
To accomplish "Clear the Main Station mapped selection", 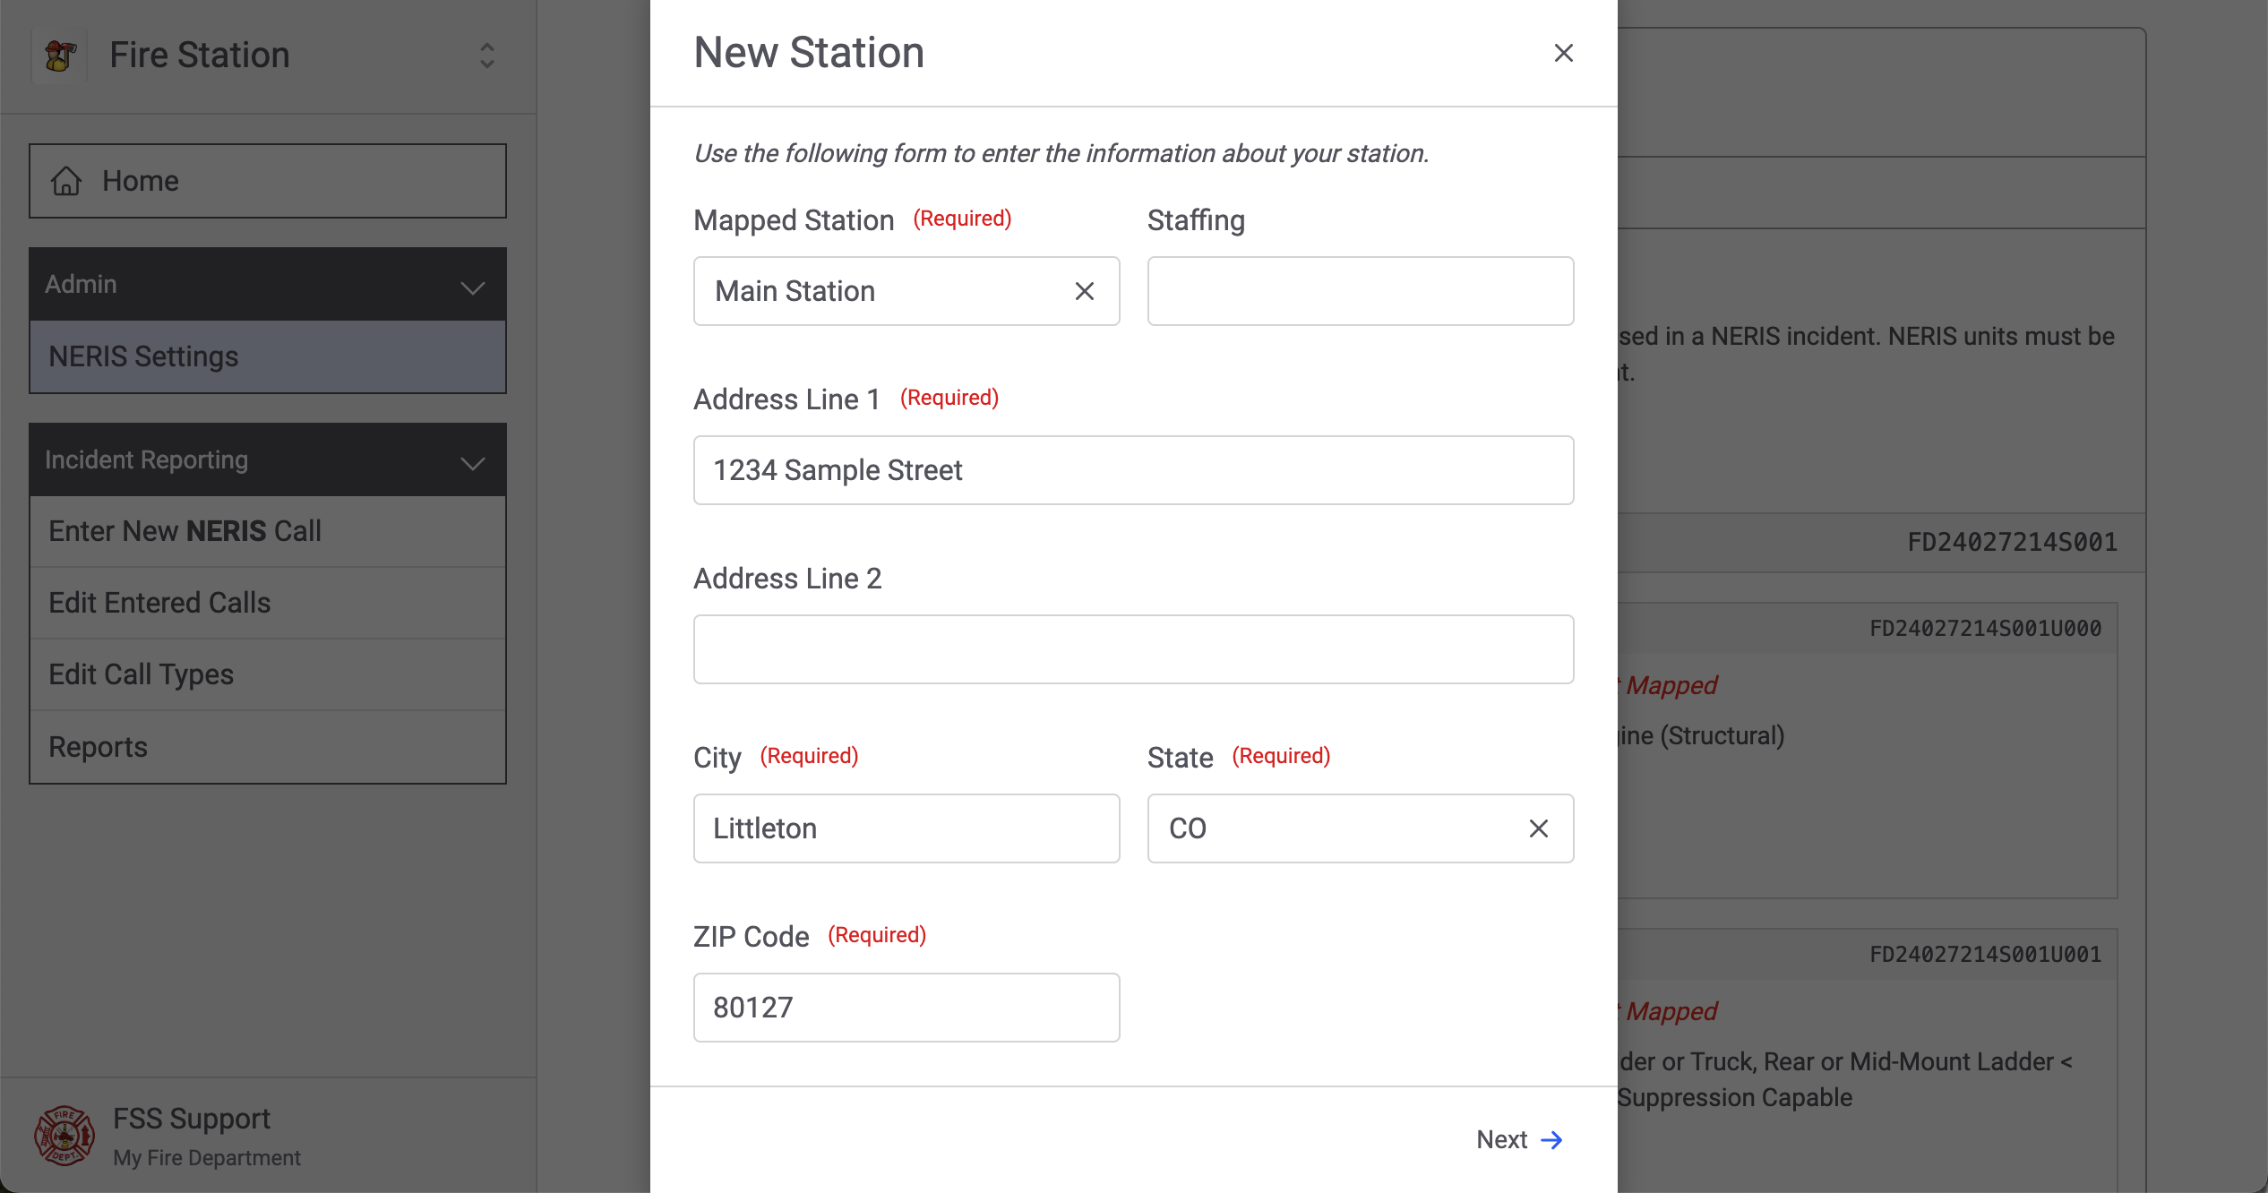I will click(x=1084, y=291).
